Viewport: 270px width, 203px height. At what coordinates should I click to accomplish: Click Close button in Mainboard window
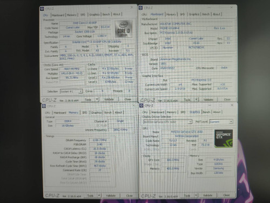227,100
